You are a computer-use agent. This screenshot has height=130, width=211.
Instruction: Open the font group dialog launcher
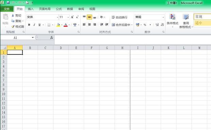79,32
